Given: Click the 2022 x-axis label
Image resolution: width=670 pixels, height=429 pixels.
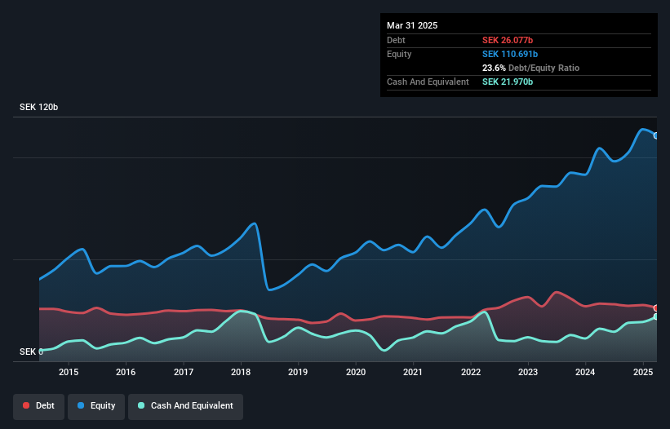Looking at the screenshot, I should pos(470,372).
